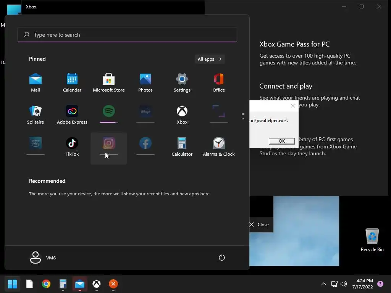Screen dimensions: 391x293
Task: Open the volume control in system tray
Action: tap(344, 284)
